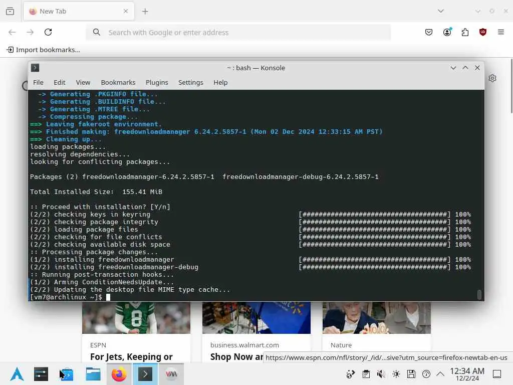Open Konsole View menu

coord(83,83)
